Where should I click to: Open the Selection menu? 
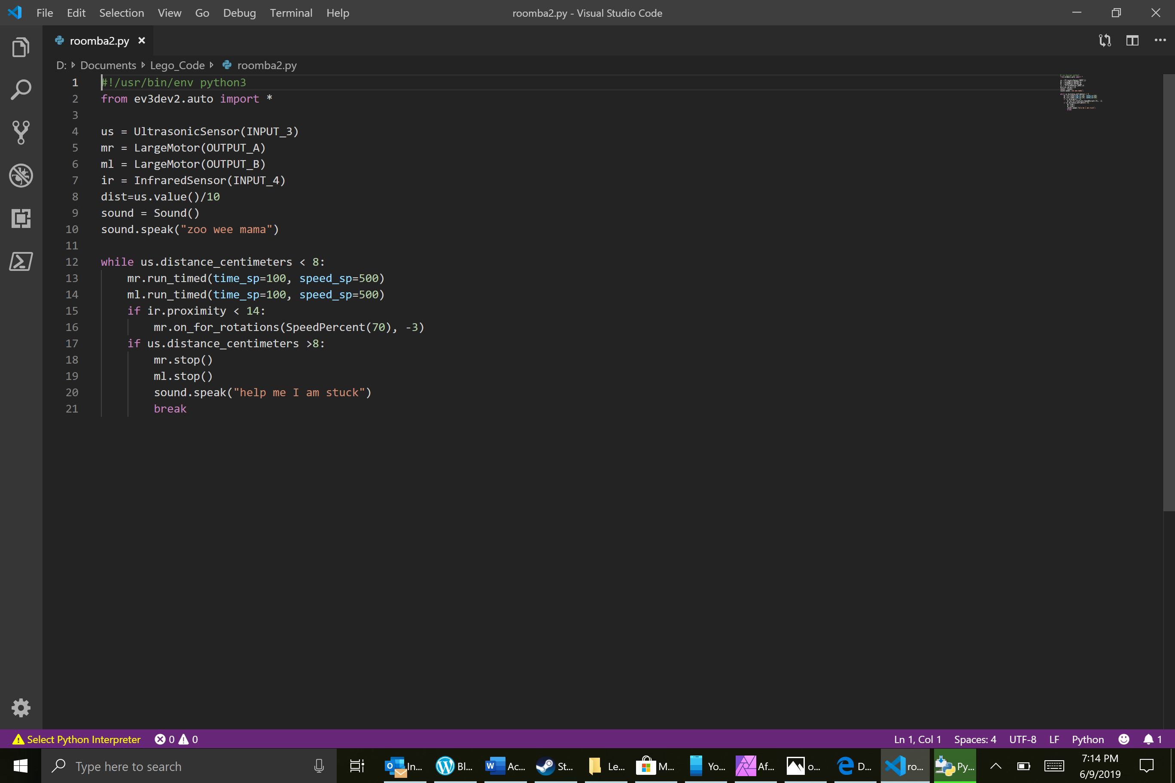point(122,13)
